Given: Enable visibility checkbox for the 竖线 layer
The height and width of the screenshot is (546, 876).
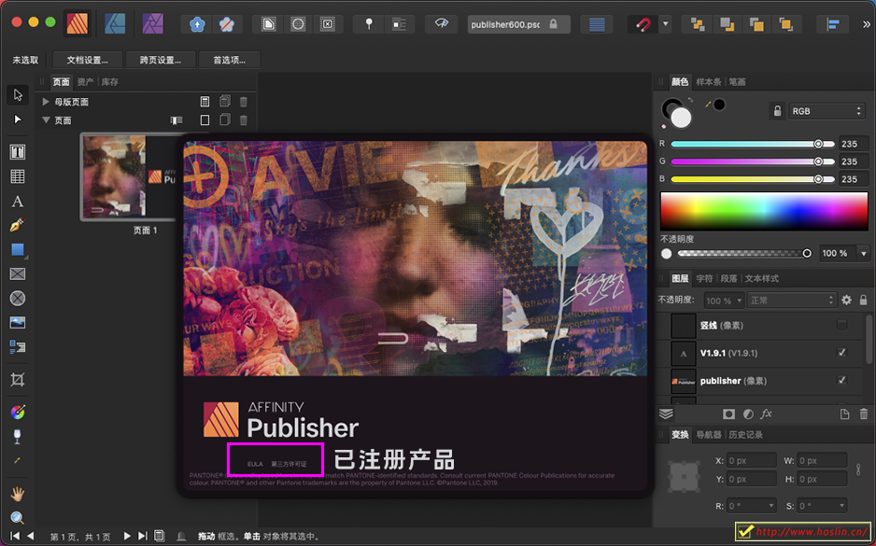Looking at the screenshot, I should tap(841, 324).
